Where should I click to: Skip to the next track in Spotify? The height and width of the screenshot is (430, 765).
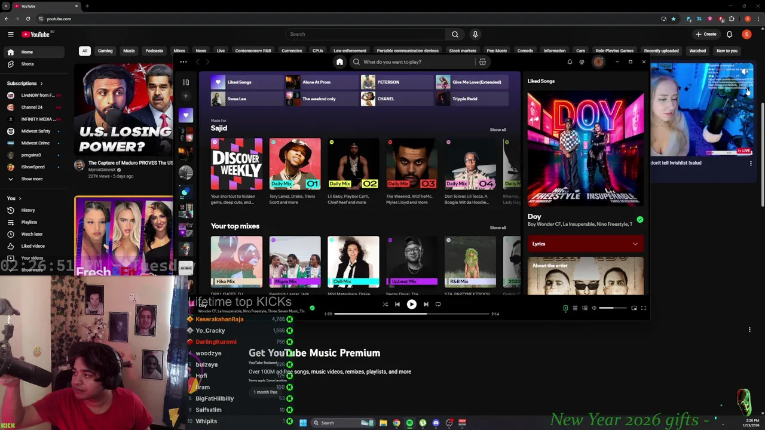click(426, 305)
